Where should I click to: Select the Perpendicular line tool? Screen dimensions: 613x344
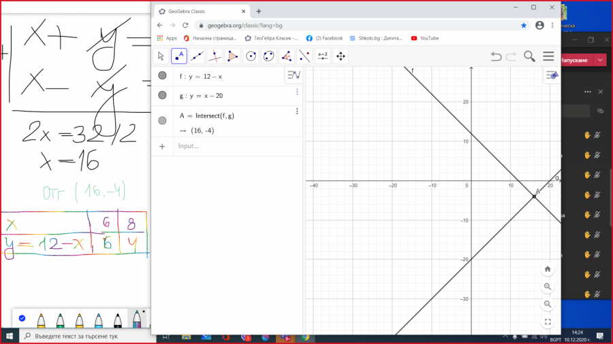(215, 56)
